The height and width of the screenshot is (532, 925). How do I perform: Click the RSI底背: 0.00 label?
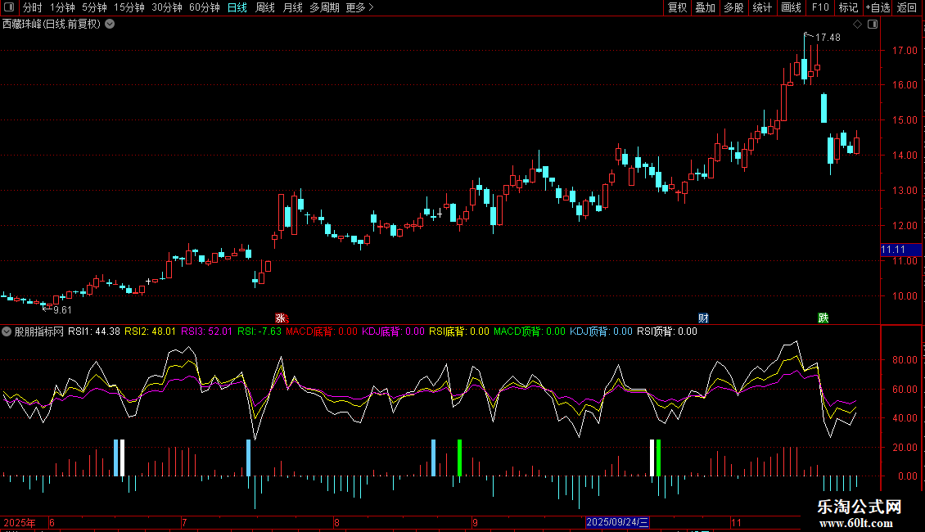(459, 331)
